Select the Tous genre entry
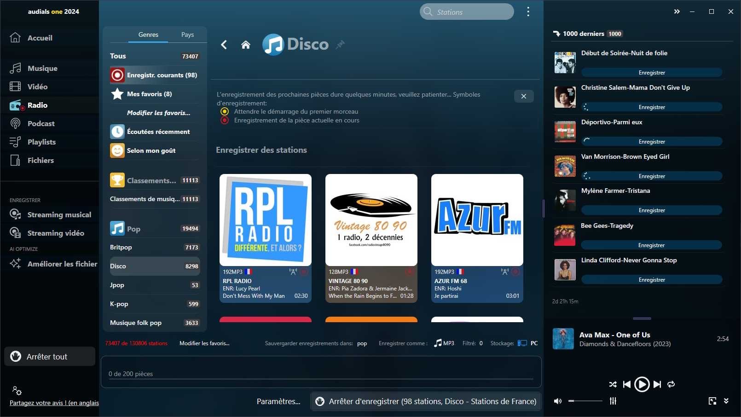 tap(155, 56)
